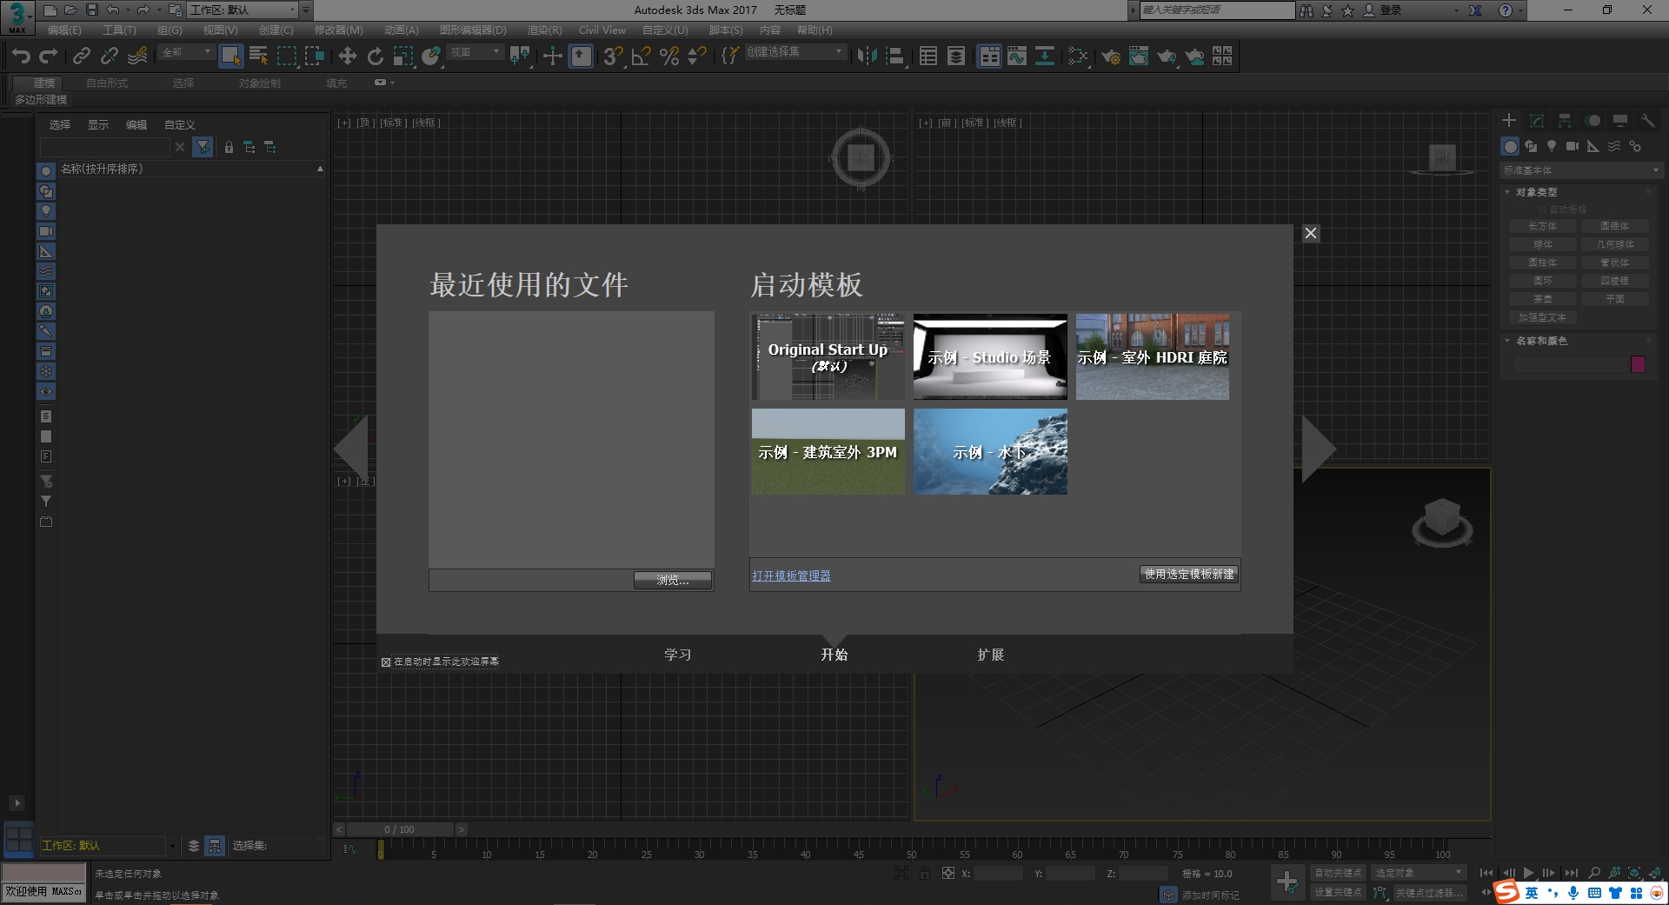
Task: Select the Move tool
Action: 347,56
